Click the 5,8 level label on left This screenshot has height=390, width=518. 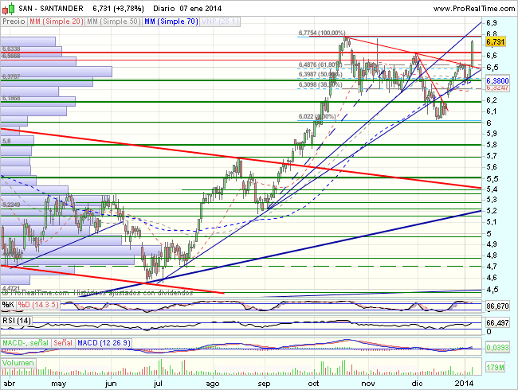[6, 141]
